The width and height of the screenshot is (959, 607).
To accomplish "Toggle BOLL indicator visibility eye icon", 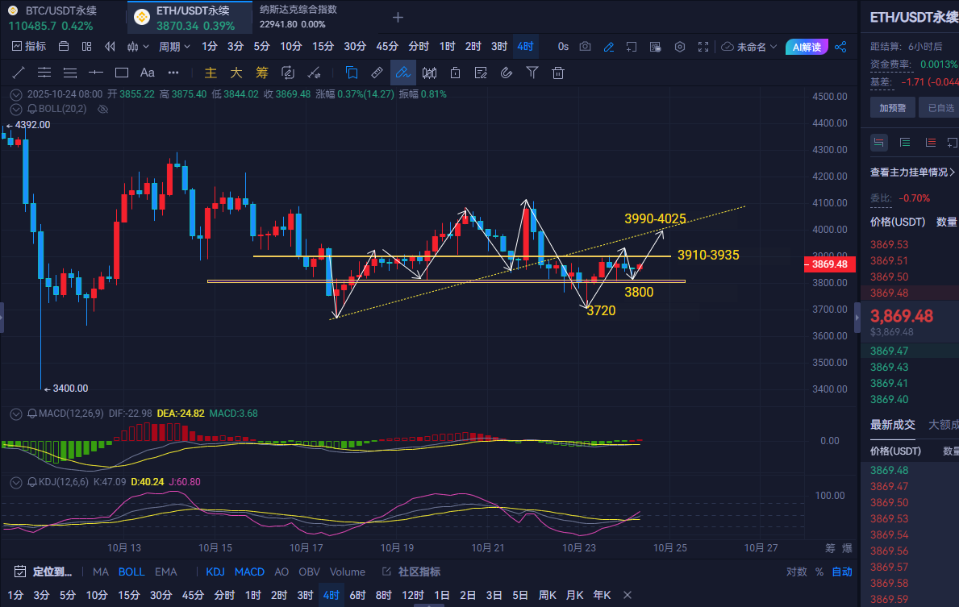I will pos(102,108).
